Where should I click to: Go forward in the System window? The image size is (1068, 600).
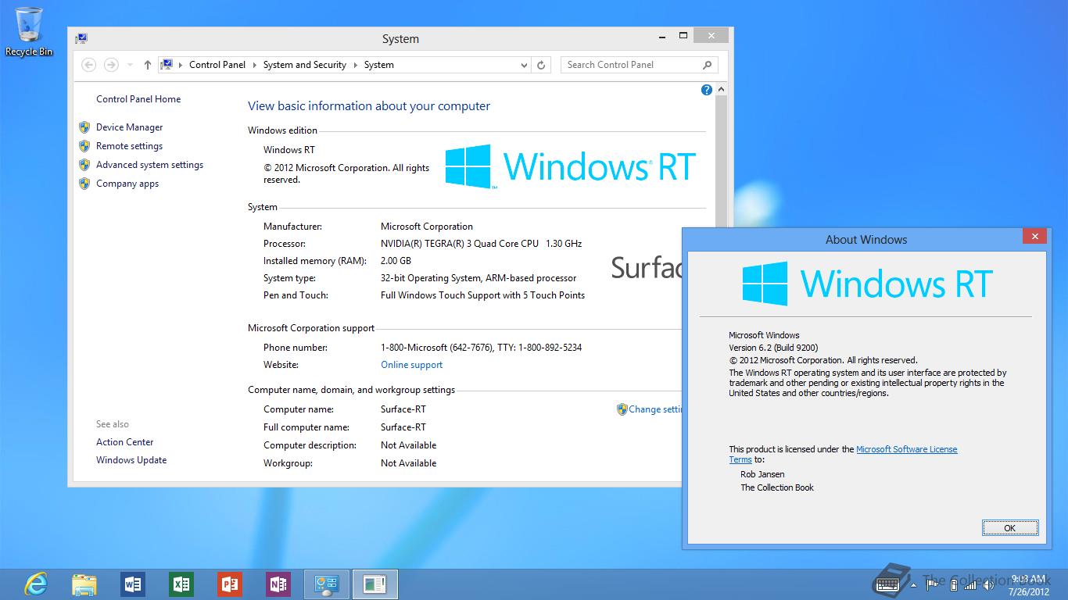[111, 65]
